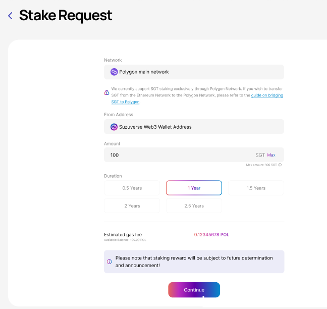The image size is (327, 309).
Task: Click Max to fill the amount
Action: (271, 155)
